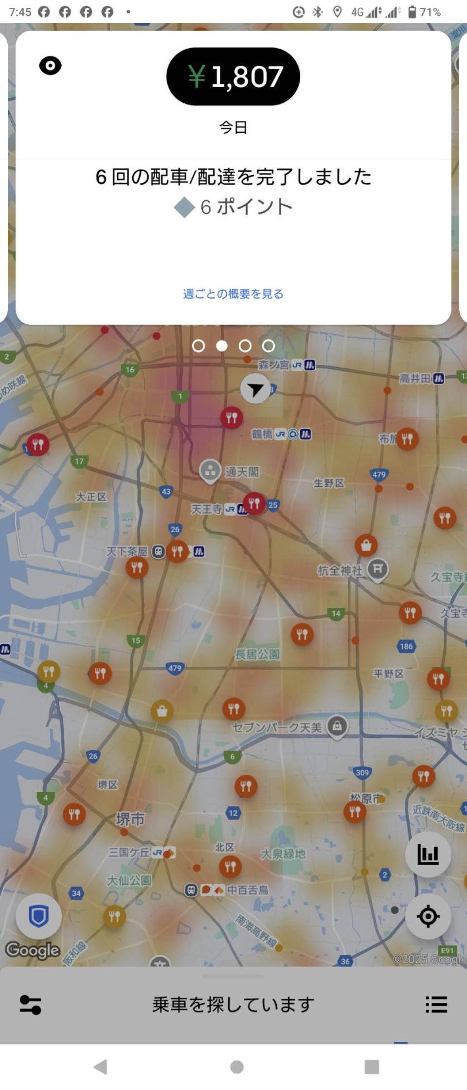Tap the restaurant pin between 天下茶屋 station icons
Image resolution: width=467 pixels, height=1090 pixels.
coord(178,551)
